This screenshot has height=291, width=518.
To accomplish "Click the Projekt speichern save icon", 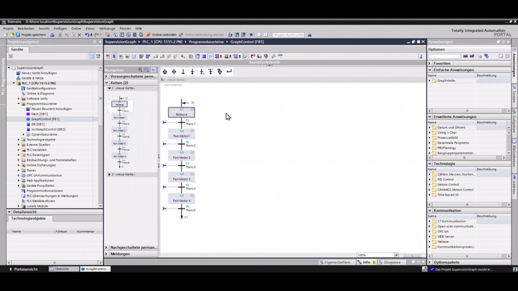I will coord(18,35).
